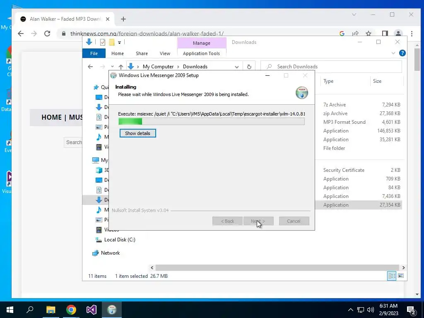Open File Explorer from taskbar

(x=51, y=310)
